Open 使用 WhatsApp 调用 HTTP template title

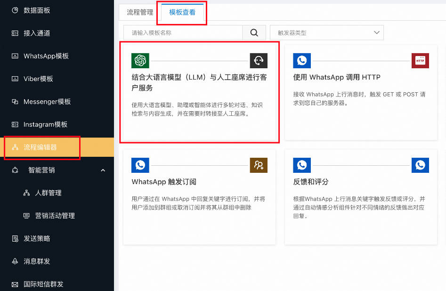click(x=337, y=77)
